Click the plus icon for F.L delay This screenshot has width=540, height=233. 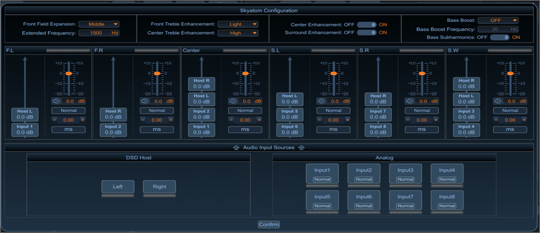click(83, 120)
